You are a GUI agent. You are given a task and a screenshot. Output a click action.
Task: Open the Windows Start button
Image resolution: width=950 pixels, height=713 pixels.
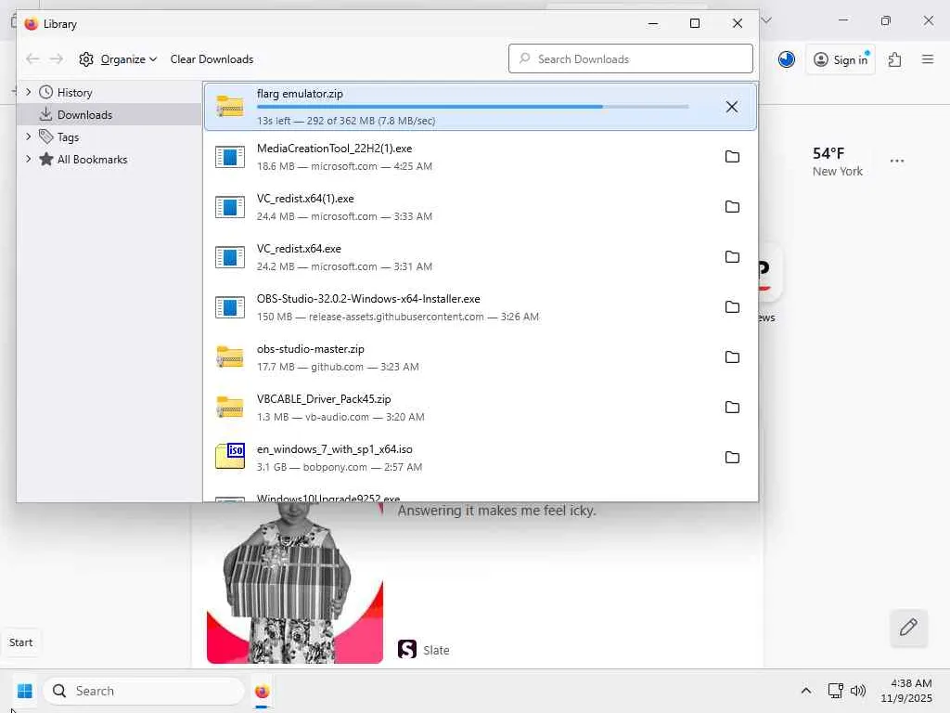click(x=25, y=691)
